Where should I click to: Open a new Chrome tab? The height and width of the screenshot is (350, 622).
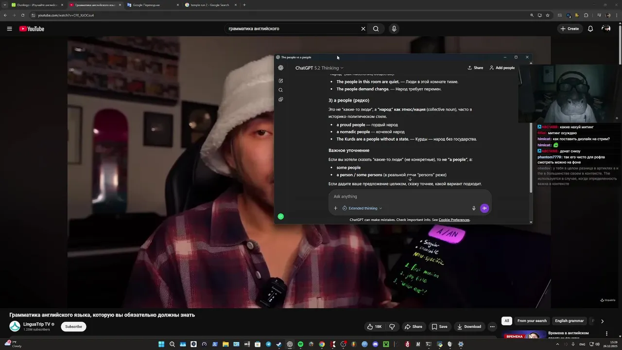pos(244,5)
